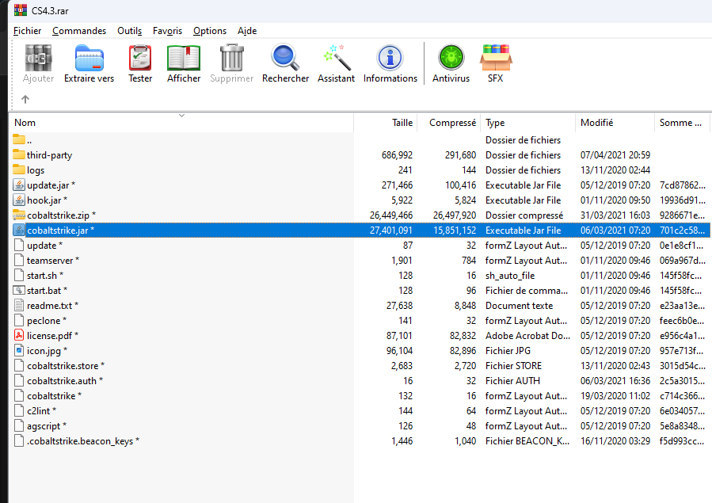Click the 'Adobe Acrobat Do...' type cell

[527, 336]
